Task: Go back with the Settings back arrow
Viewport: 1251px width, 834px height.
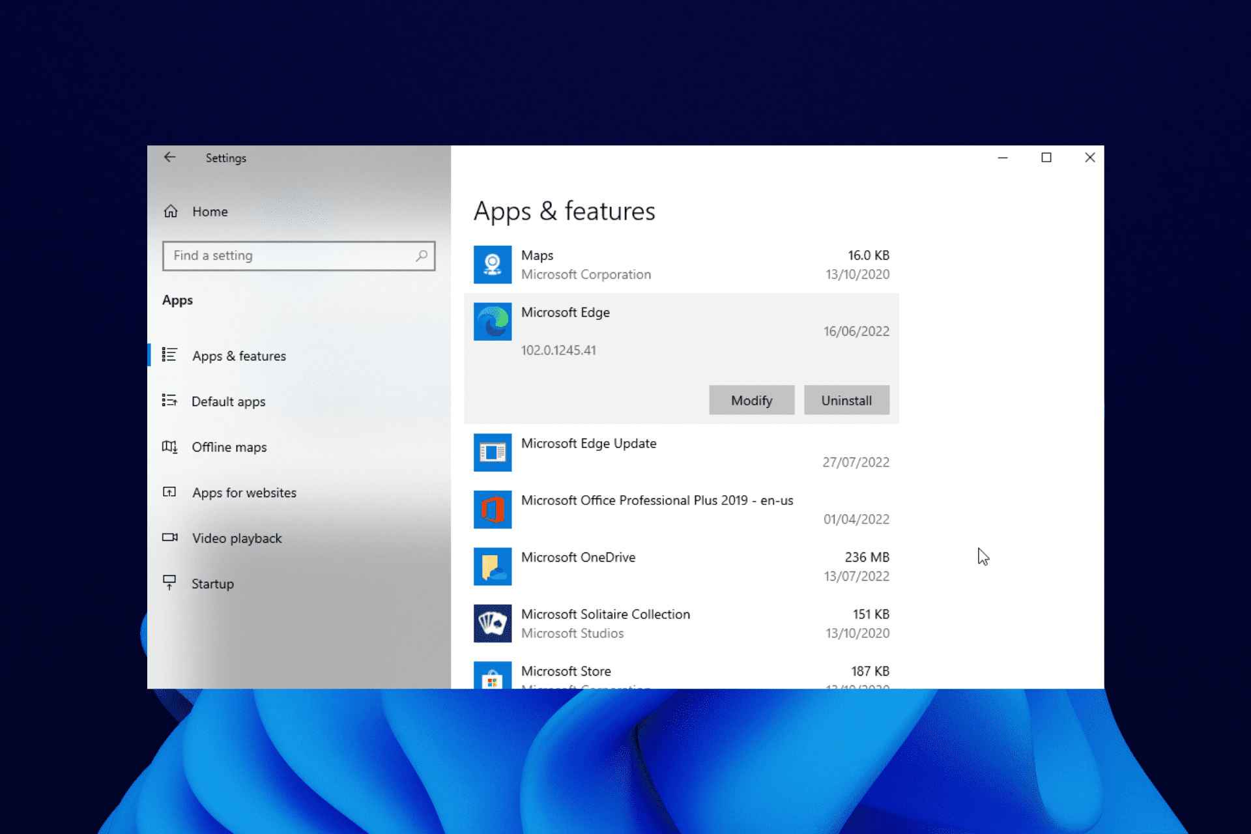Action: click(x=170, y=157)
